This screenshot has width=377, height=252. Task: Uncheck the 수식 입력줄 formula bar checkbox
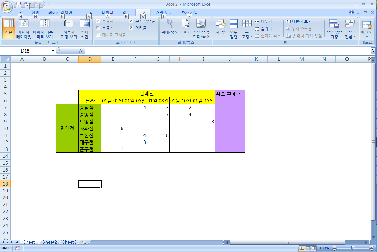131,21
